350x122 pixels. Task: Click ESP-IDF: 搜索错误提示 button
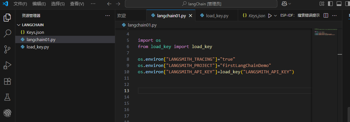pyautogui.click(x=300, y=16)
